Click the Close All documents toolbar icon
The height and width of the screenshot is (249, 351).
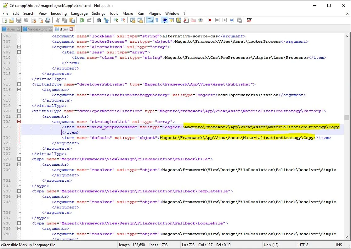(x=41, y=20)
